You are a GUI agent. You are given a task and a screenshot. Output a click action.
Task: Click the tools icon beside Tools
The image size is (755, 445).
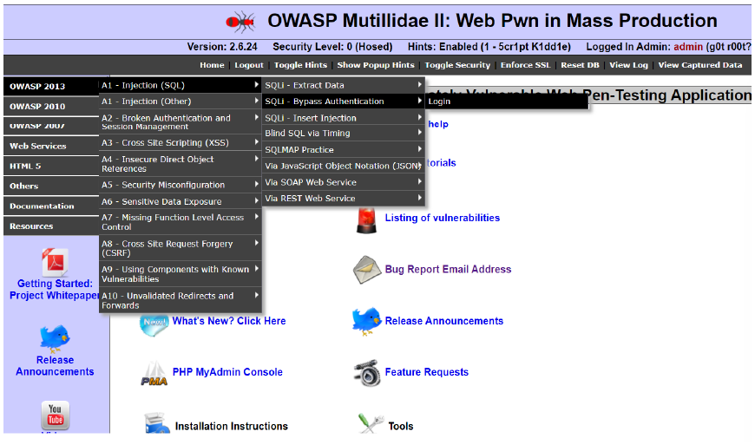[371, 423]
